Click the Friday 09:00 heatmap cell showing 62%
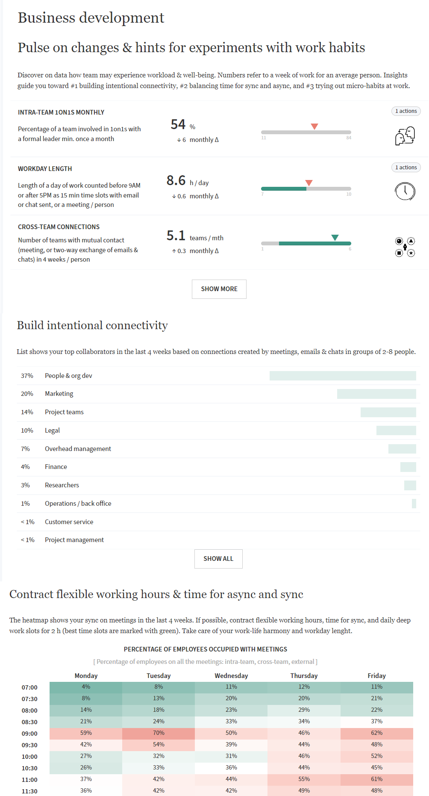 (376, 733)
